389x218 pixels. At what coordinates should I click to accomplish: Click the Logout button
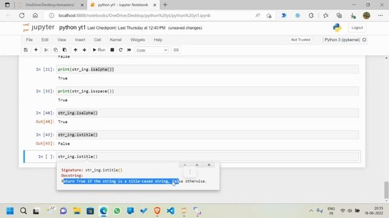pos(357,28)
